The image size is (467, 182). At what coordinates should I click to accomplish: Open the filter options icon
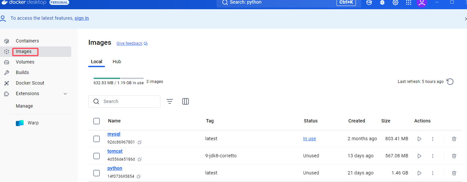pyautogui.click(x=170, y=101)
